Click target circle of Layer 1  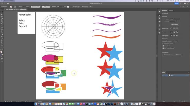pos(187,75)
